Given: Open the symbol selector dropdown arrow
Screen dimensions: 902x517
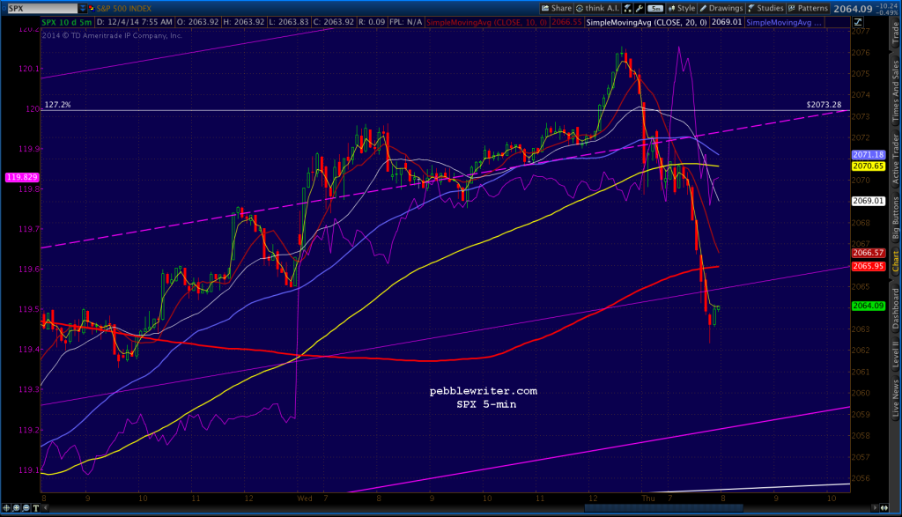Looking at the screenshot, I should tap(82, 8).
